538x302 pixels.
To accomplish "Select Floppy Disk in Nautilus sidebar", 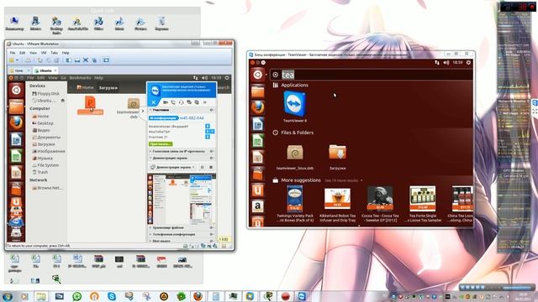I will (45, 93).
